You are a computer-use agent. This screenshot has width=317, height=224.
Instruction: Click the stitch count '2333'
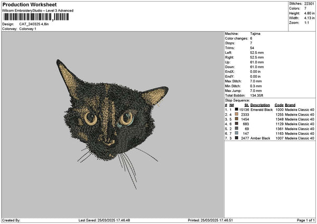click(x=245, y=115)
